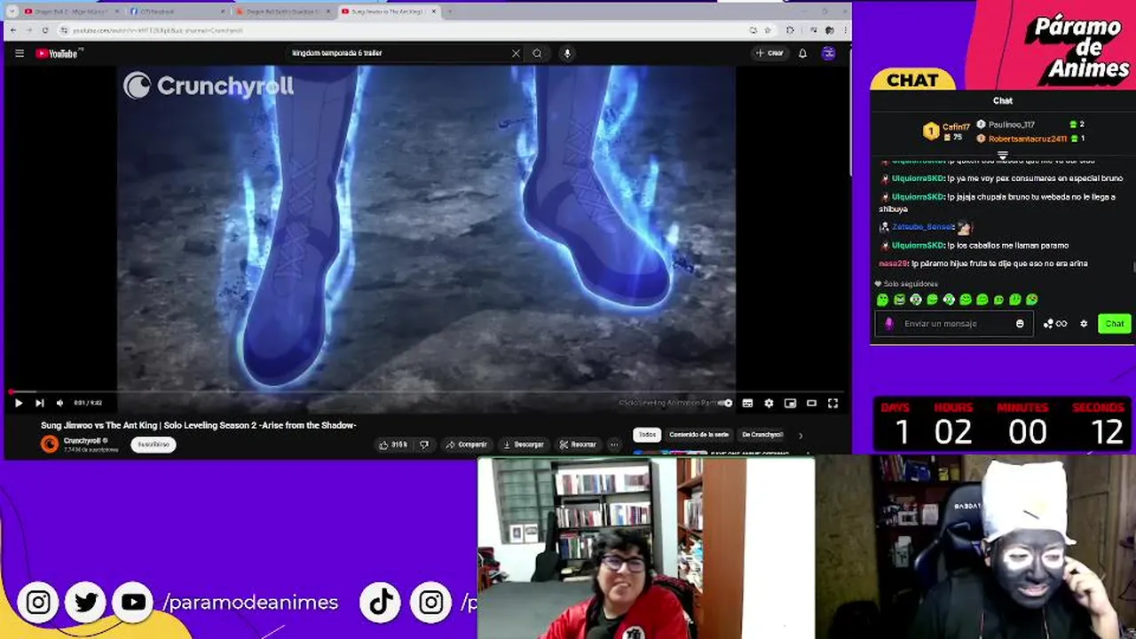Start voice search with microphone
This screenshot has width=1136, height=639.
tap(567, 53)
